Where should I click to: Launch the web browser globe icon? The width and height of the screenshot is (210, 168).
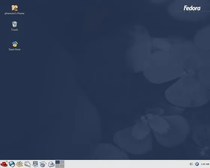[12, 164]
